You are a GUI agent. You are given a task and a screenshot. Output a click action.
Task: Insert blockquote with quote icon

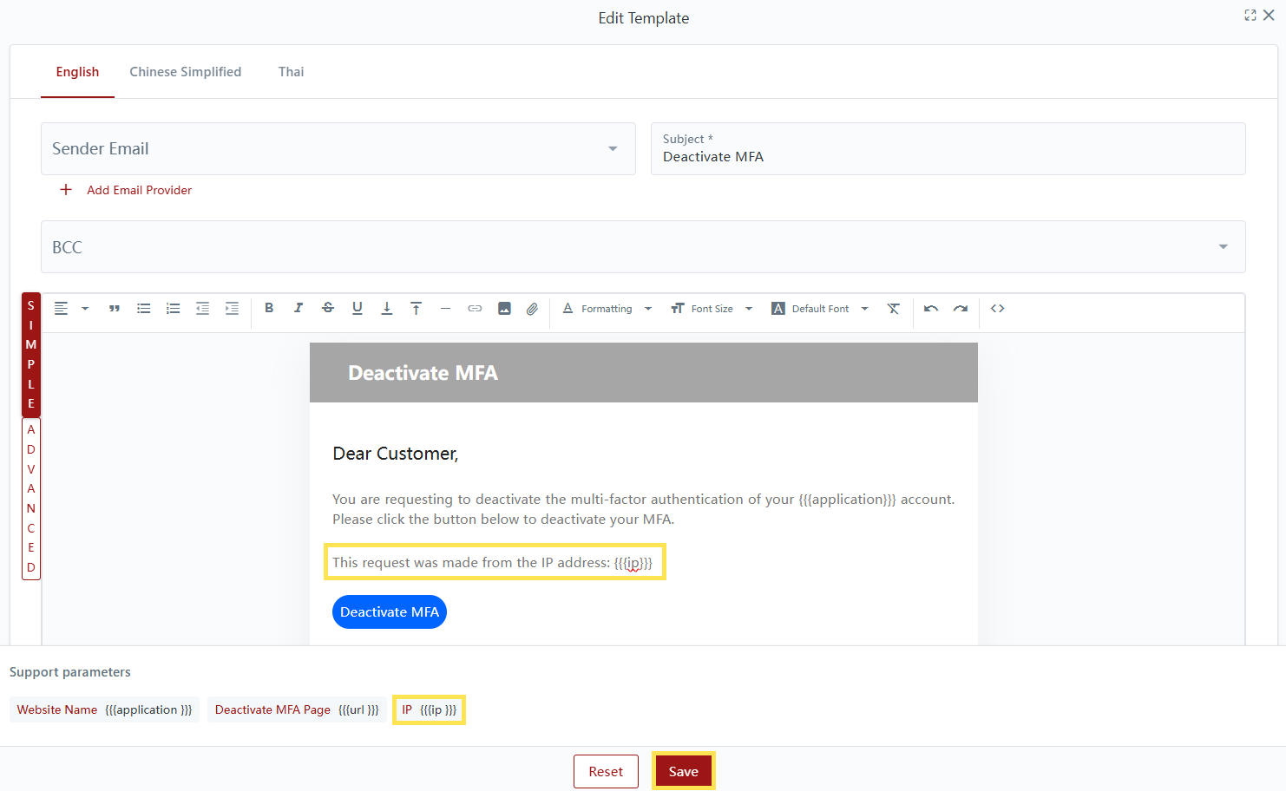coord(115,309)
